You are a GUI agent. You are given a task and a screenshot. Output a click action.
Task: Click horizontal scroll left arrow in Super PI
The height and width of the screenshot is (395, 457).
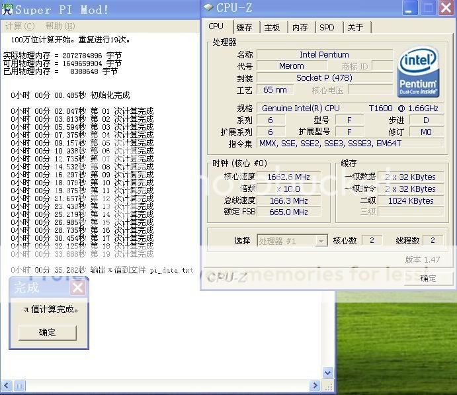[x=7, y=386]
